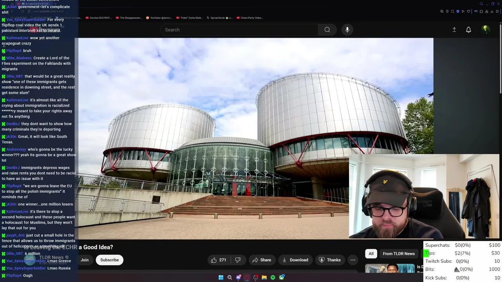The image size is (502, 282).
Task: Click the 'Kick Subs:' goal label
Action: [436, 278]
